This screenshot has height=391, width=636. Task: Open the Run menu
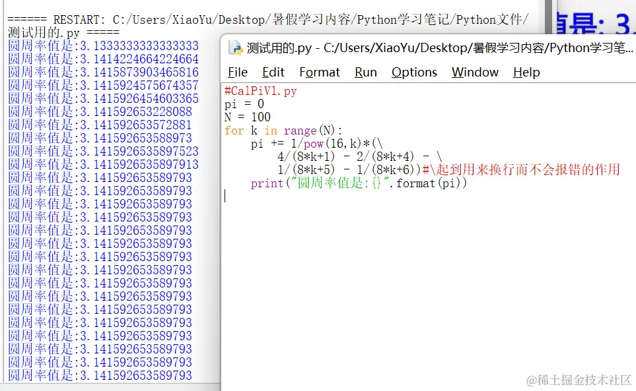click(x=365, y=72)
